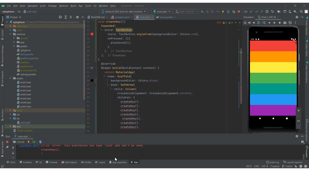The height and width of the screenshot is (171, 309).
Task: Switch to the build.gradle editor tab
Action: tap(166, 17)
